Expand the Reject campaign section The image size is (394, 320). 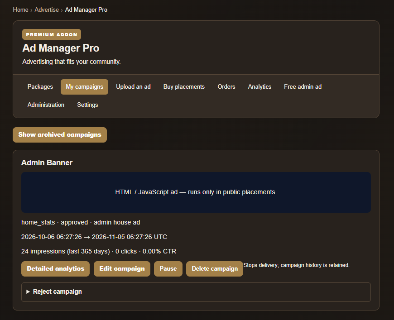tap(196, 292)
